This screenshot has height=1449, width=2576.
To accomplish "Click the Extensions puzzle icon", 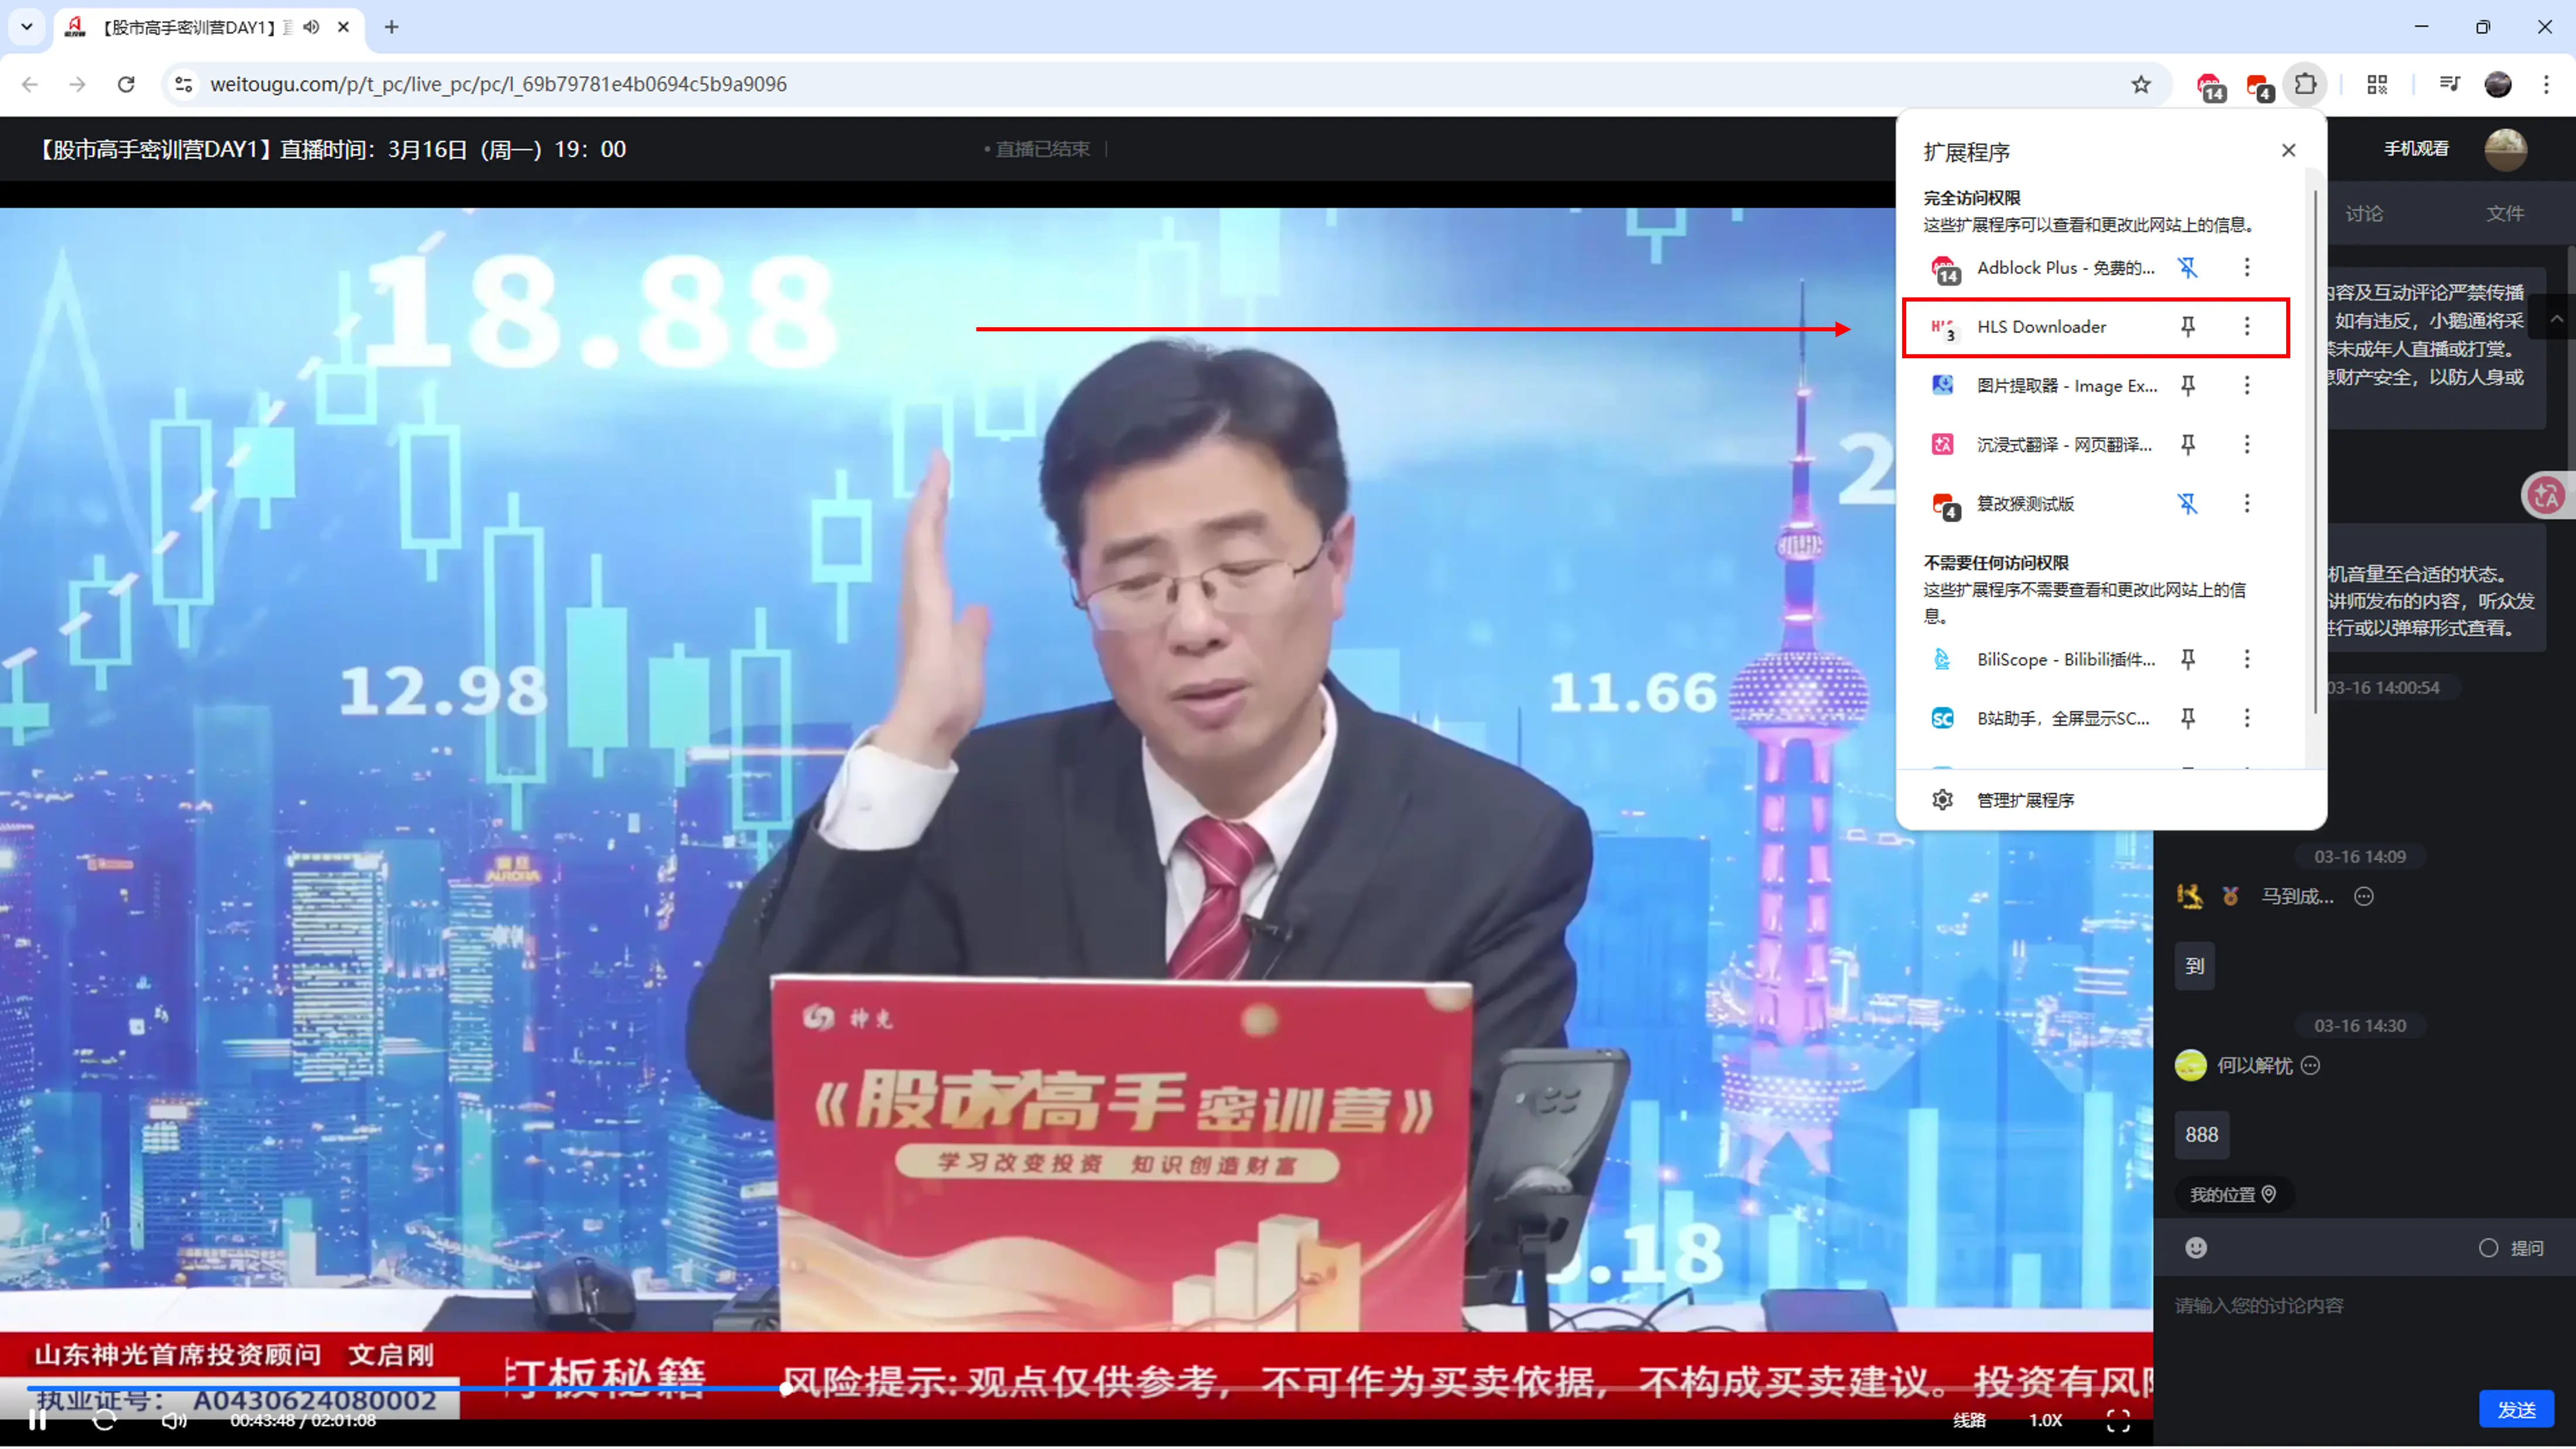I will point(2305,85).
